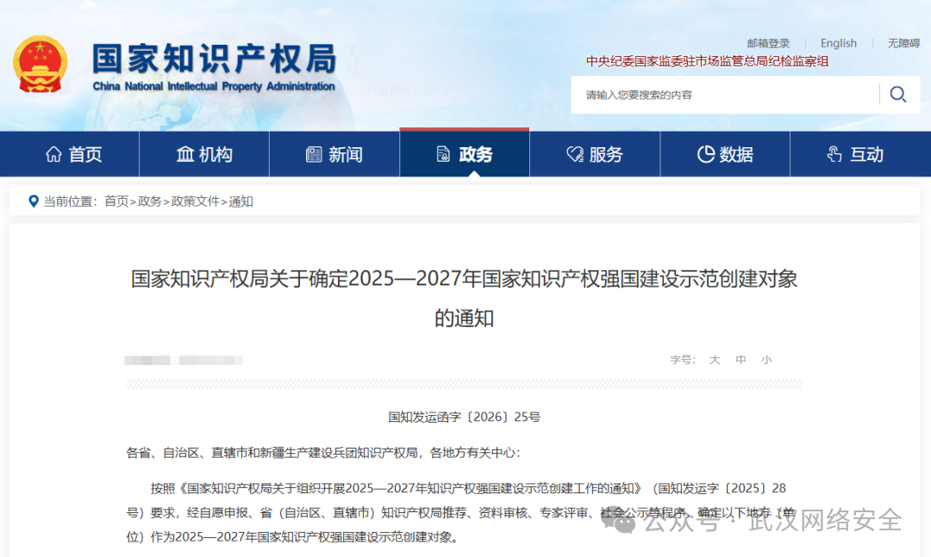The image size is (931, 557).
Task: Go to 政策文件 in the breadcrumb
Action: coord(196,201)
